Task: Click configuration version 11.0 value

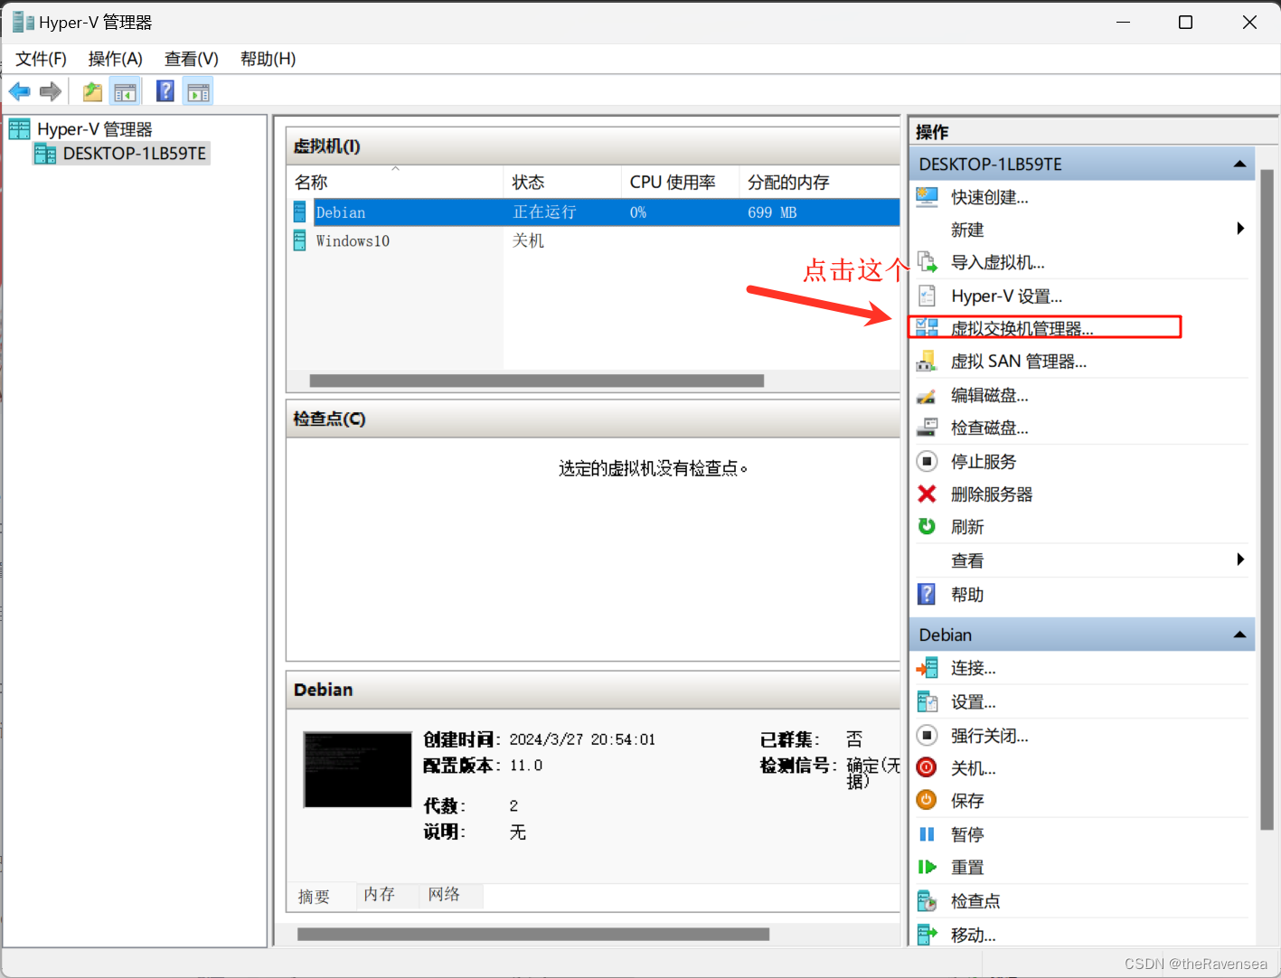Action: pyautogui.click(x=525, y=766)
